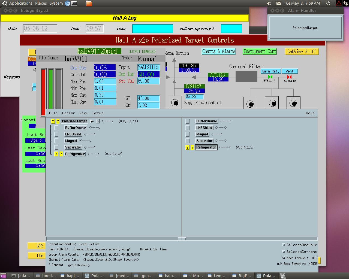
Task: Open the Applications menu
Action: point(21,3)
